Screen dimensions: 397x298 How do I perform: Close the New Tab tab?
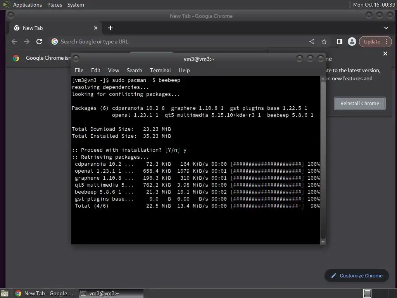point(96,28)
